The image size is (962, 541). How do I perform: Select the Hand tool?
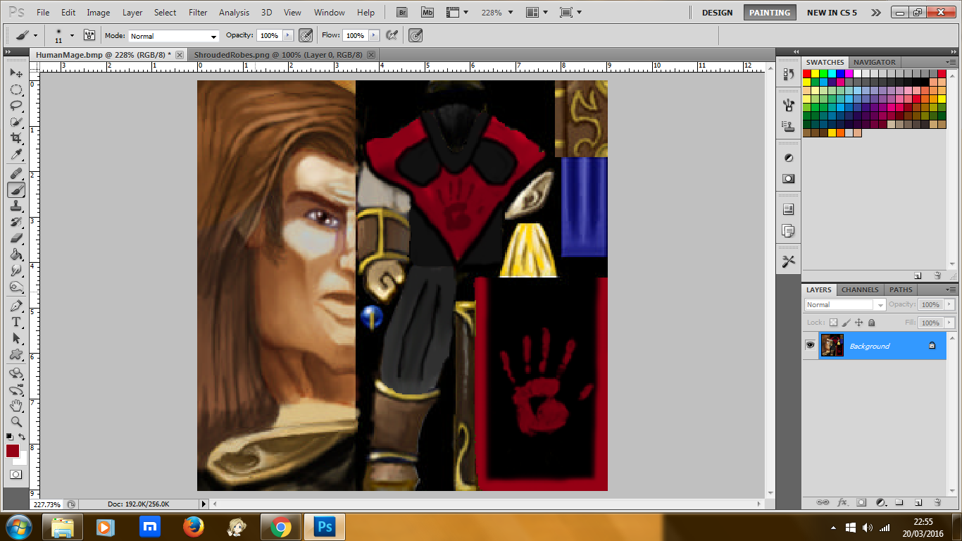(x=16, y=406)
